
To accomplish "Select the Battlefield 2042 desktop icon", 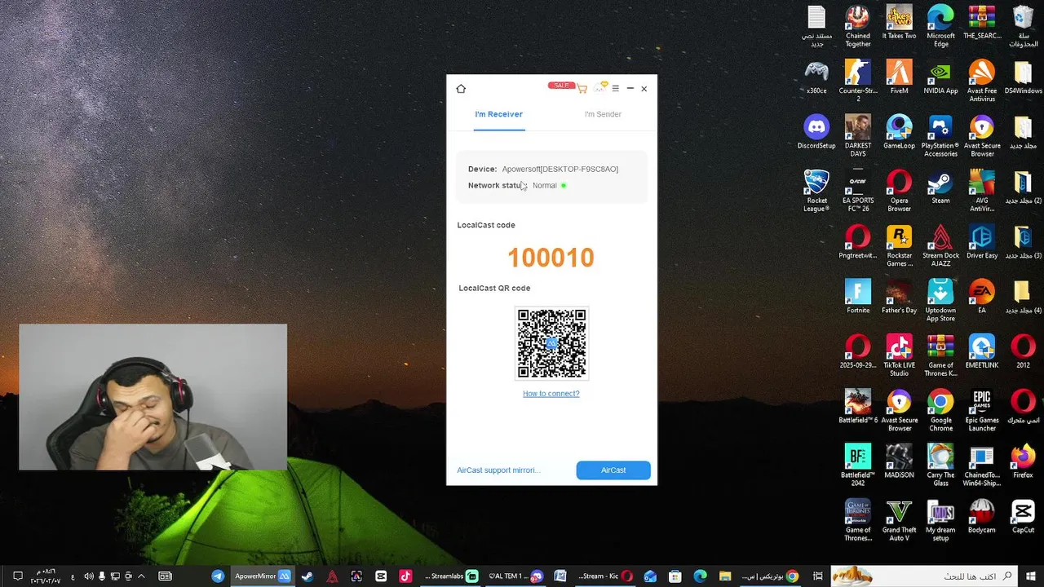I will click(858, 464).
